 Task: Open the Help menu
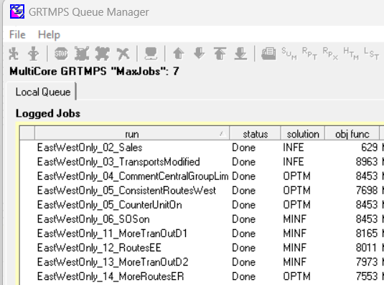(49, 34)
